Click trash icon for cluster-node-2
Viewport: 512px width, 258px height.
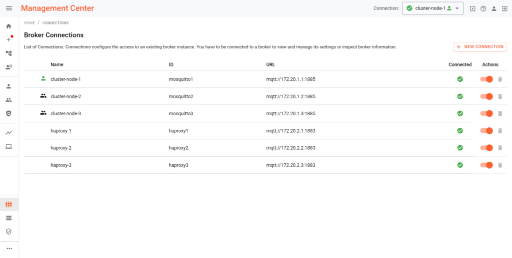pyautogui.click(x=500, y=97)
